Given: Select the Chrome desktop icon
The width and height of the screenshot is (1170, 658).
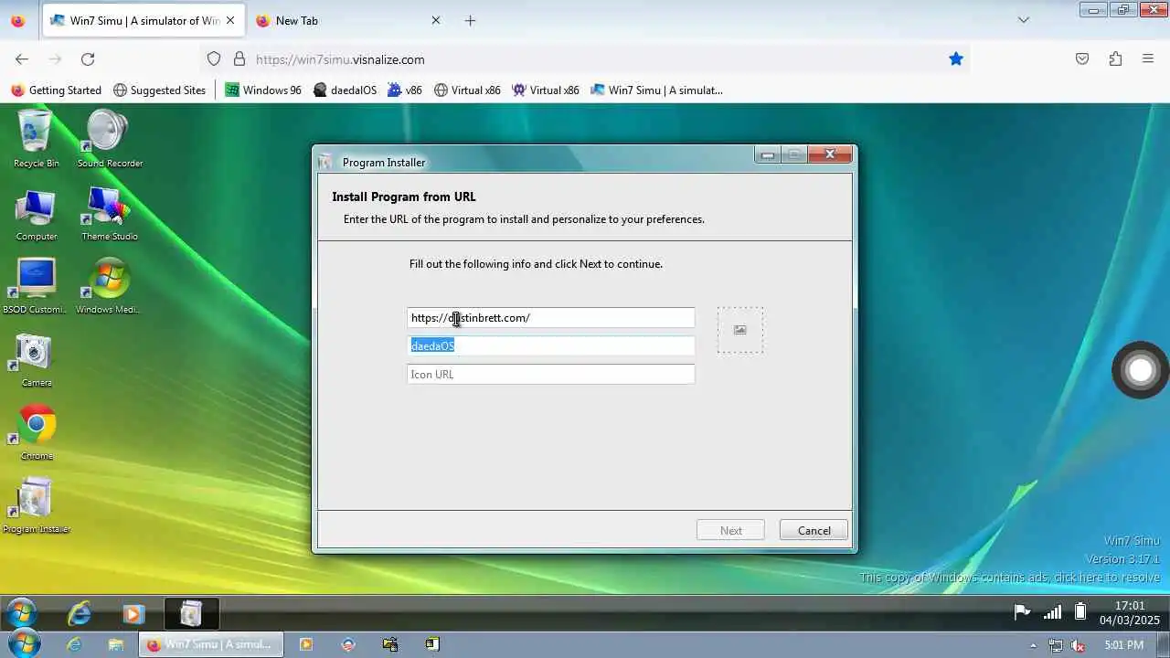Looking at the screenshot, I should point(37,433).
